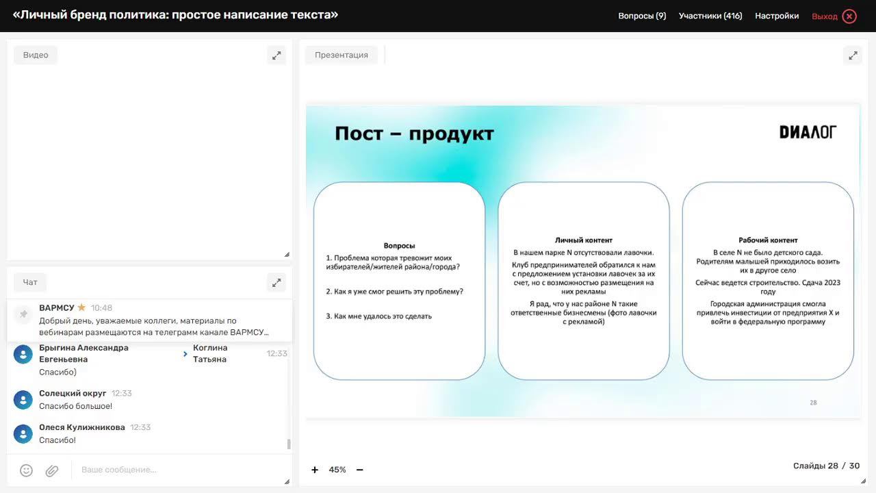
Task: Click the Video panel resize handle
Action: click(x=287, y=255)
